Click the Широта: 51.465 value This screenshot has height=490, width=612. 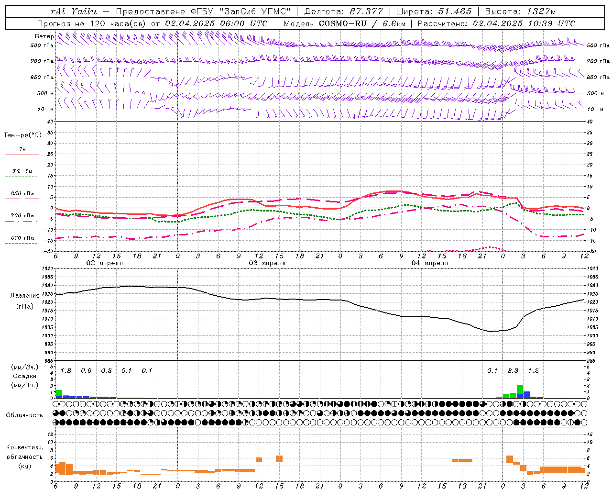(434, 11)
